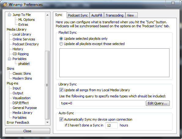
Task: Open Classic Skins preferences
Action: click(22, 73)
